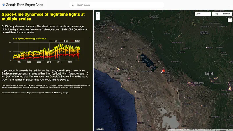Click the 'Average nighttime-light radiance' chart title

(30, 38)
